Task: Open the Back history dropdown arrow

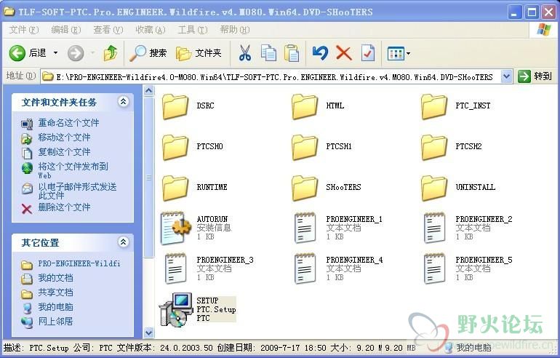Action: (56, 53)
